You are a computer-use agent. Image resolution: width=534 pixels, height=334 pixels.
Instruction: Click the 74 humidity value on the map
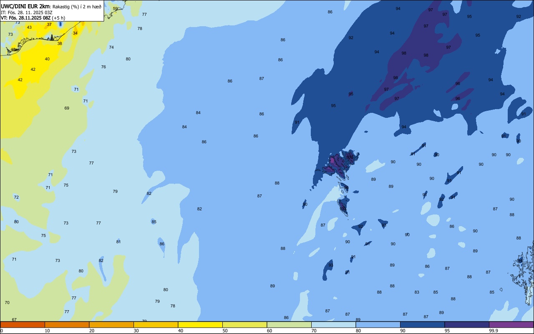111,47
